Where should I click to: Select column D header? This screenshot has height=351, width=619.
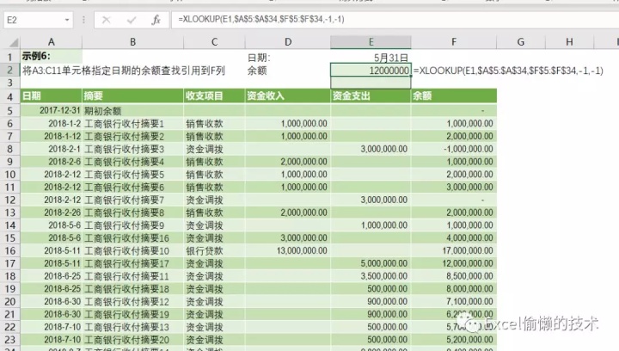[x=288, y=42]
